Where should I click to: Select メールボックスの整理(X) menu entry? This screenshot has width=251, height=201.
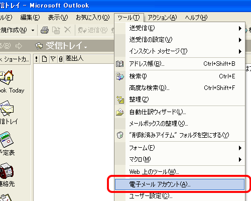click(x=180, y=124)
